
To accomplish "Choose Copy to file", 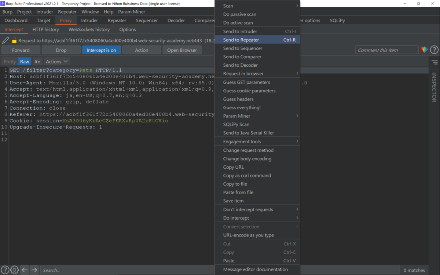I will (257, 184).
